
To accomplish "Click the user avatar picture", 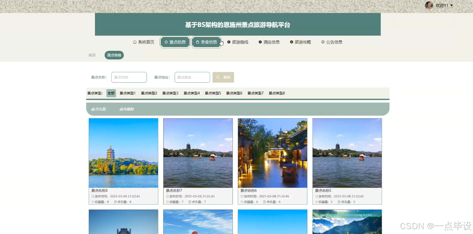I will coord(429,5).
